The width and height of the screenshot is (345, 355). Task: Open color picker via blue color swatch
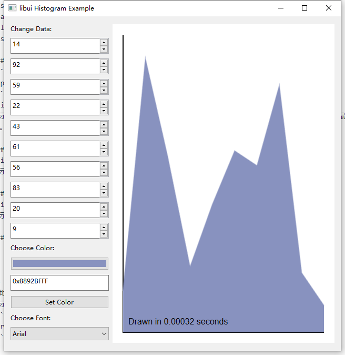(59, 263)
